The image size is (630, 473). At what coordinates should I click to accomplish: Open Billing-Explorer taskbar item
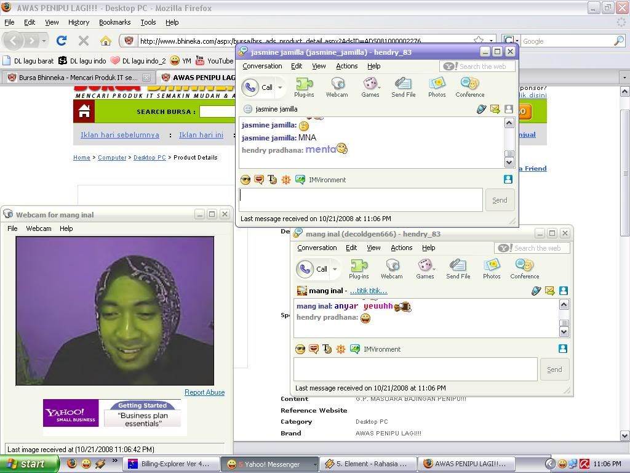tap(171, 464)
